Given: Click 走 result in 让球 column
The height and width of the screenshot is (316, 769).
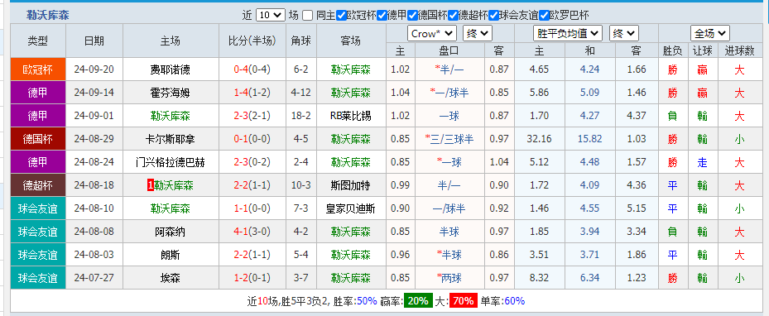Looking at the screenshot, I should (x=702, y=162).
